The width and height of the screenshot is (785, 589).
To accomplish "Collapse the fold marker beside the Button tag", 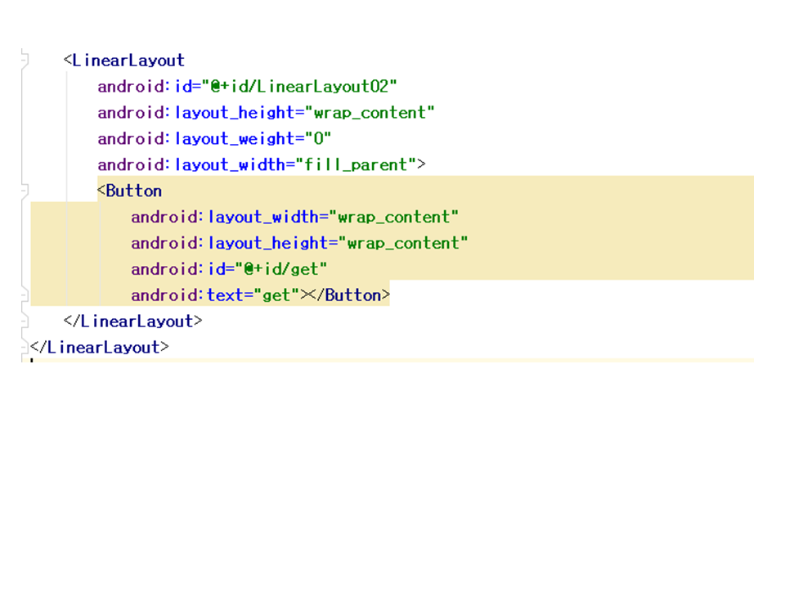I will coord(26,191).
